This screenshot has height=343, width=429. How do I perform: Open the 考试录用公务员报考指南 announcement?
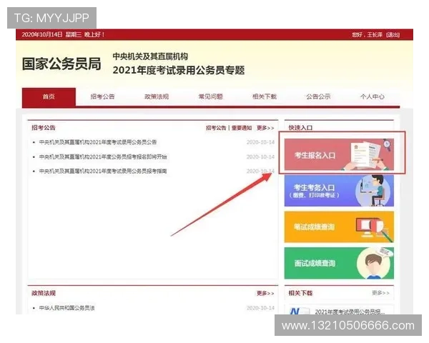[103, 171]
